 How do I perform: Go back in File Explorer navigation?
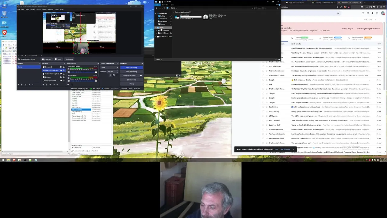pyautogui.click(x=156, y=8)
